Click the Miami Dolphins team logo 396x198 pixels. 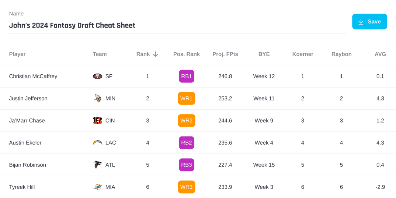tap(97, 187)
